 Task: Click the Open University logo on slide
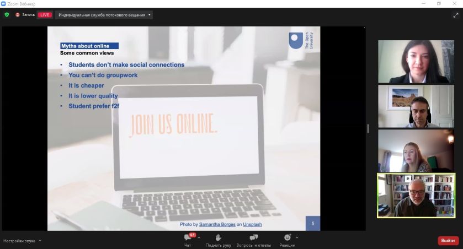point(301,41)
